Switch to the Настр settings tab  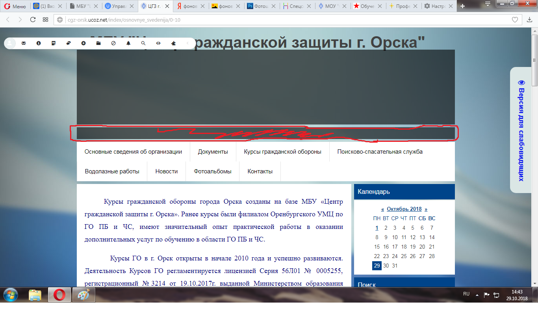(438, 6)
